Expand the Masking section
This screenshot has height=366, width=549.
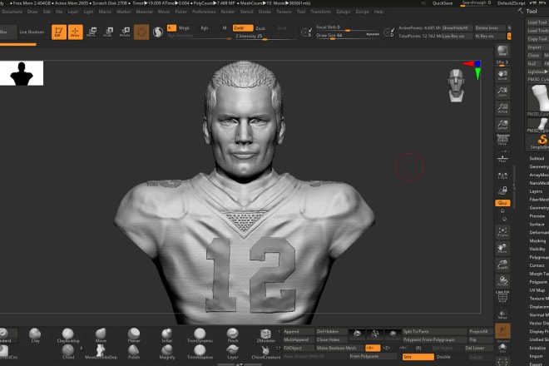[x=537, y=240]
